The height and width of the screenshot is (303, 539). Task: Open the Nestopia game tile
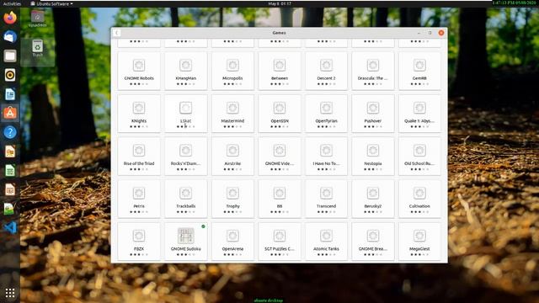point(372,157)
